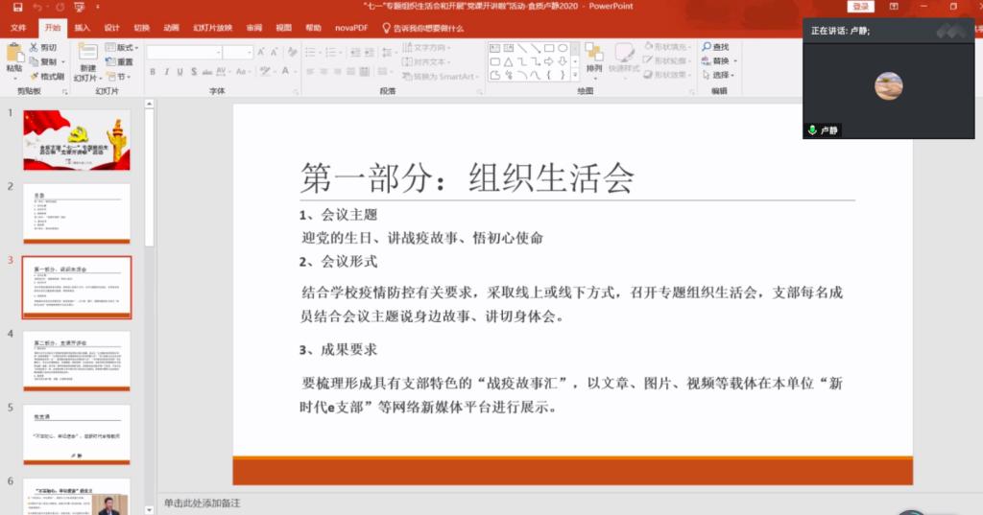Click the Reset (重置) slide button
Screen dimensions: 983x515
[121, 61]
